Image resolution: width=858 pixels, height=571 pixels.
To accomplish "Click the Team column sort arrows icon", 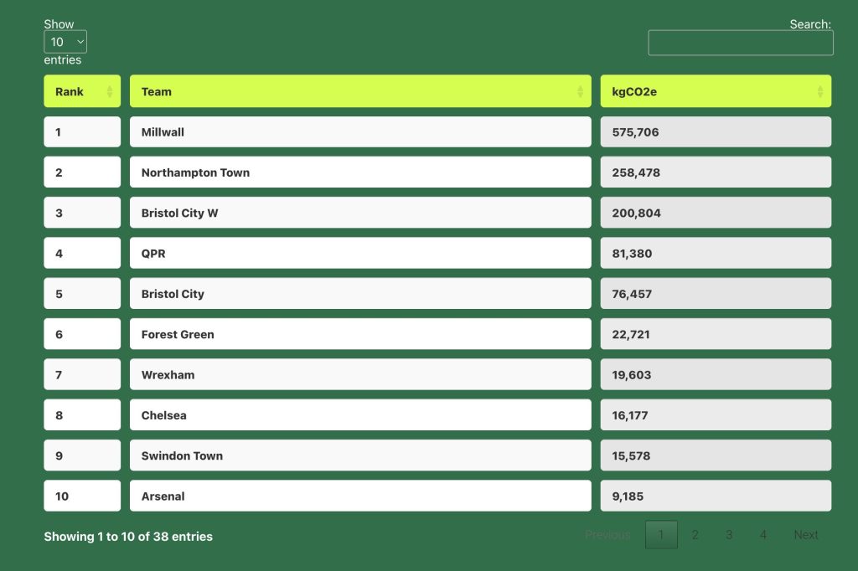I will pyautogui.click(x=580, y=92).
